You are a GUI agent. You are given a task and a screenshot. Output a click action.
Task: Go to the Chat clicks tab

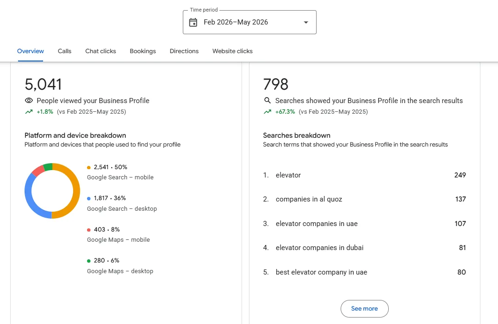(x=101, y=51)
